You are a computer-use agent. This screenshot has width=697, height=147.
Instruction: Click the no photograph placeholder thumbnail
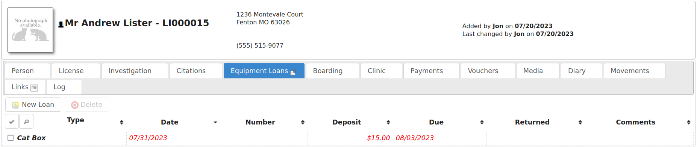click(x=30, y=30)
